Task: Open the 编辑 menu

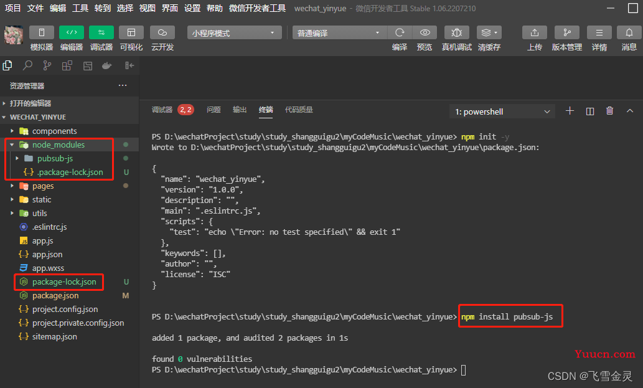Action: pos(58,8)
